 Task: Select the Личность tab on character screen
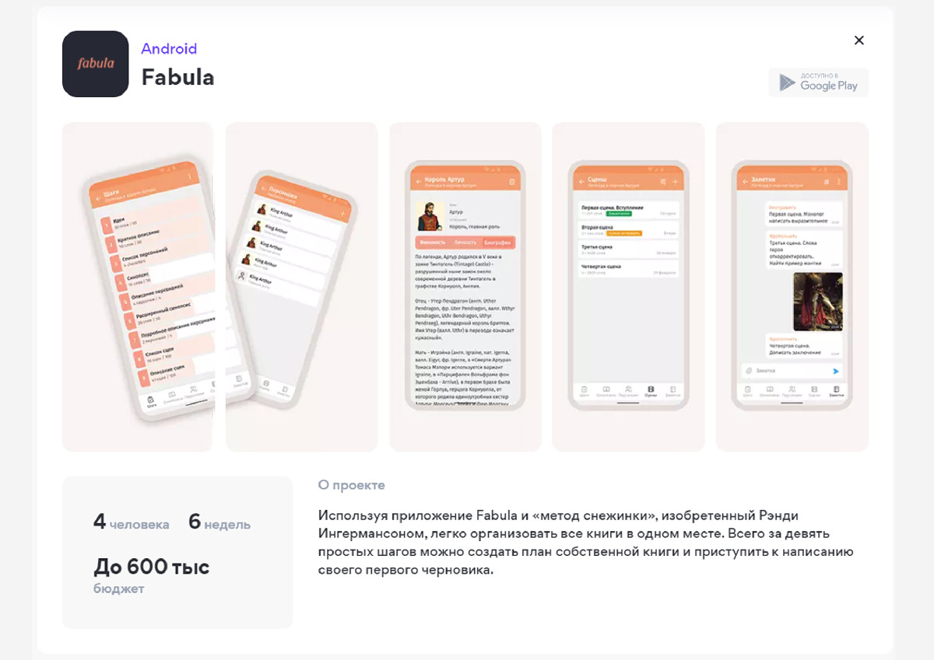[465, 243]
